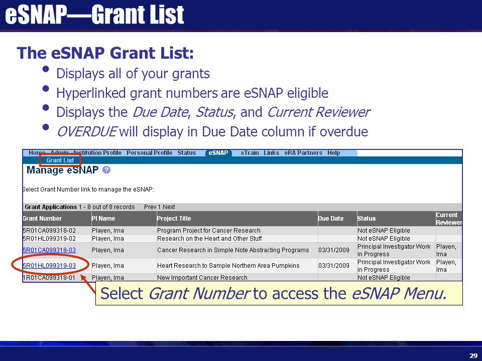The width and height of the screenshot is (482, 361).
Task: Select grant number 1R01CA099318-01 cell
Action: [49, 277]
